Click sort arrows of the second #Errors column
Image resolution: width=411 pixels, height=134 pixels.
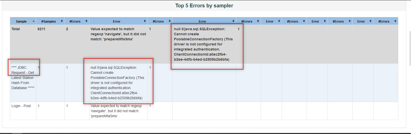(x=170, y=21)
